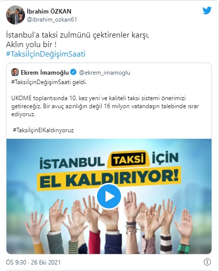The height and width of the screenshot is (271, 219).
Task: Open the İbrahim ÖZKAN display name
Action: 49,12
